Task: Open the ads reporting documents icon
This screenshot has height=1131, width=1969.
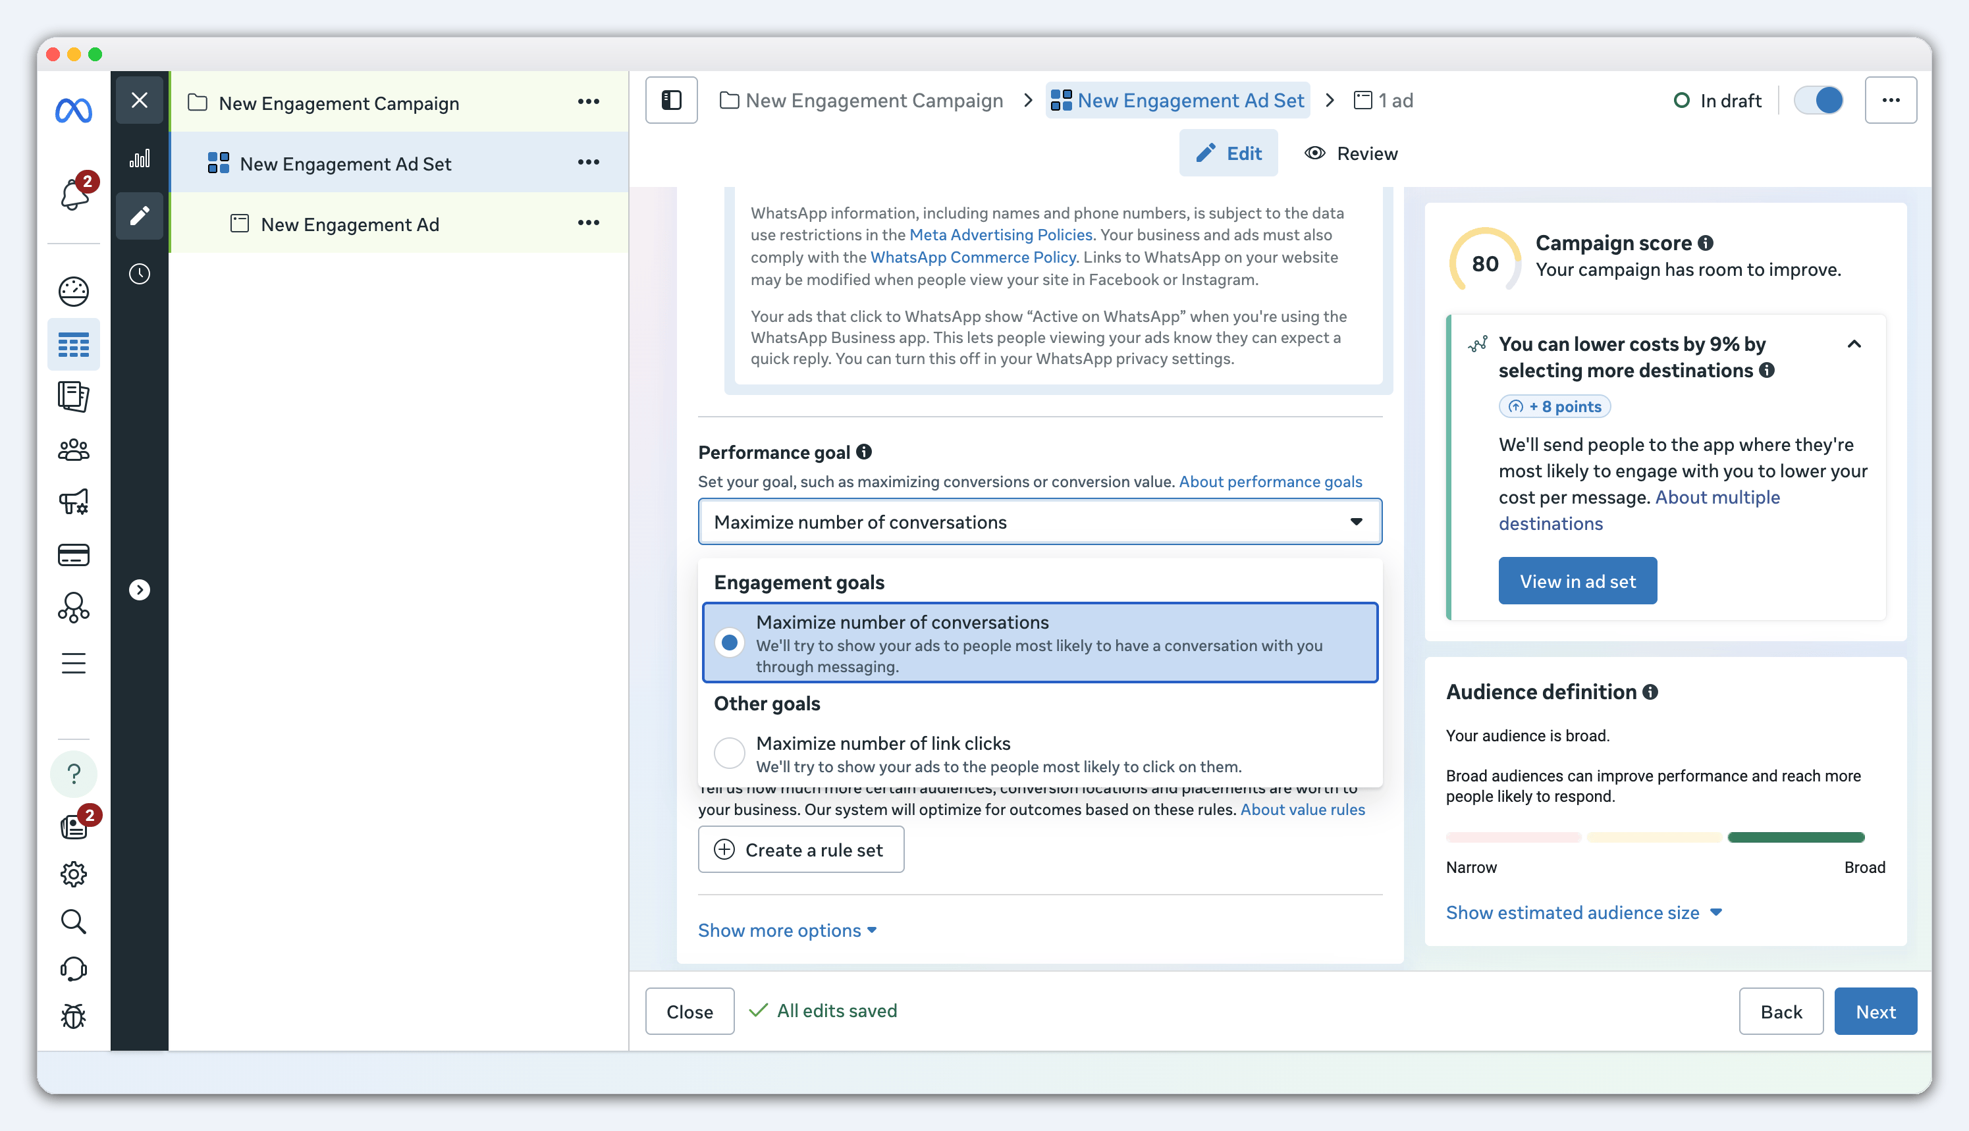Action: tap(74, 396)
